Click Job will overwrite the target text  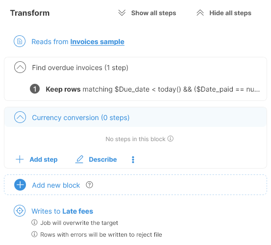(x=79, y=223)
